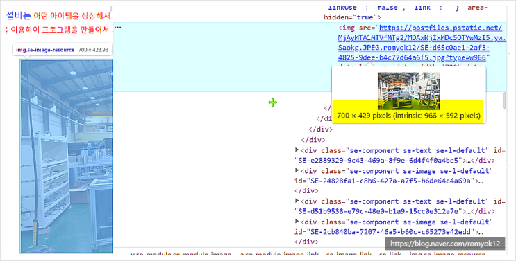Viewport: 516px width, 261px height.
Task: Click the area-hidden="true" attribute line
Action: (352, 17)
